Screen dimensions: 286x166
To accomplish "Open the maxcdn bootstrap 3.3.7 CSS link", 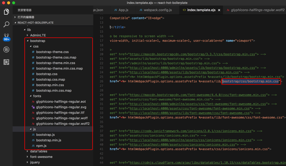I will click(192, 54).
